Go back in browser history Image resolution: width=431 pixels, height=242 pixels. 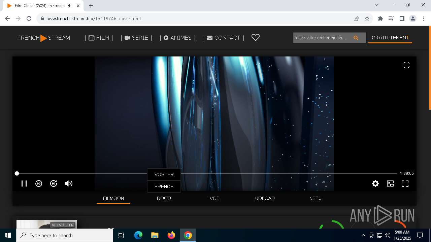tap(7, 18)
